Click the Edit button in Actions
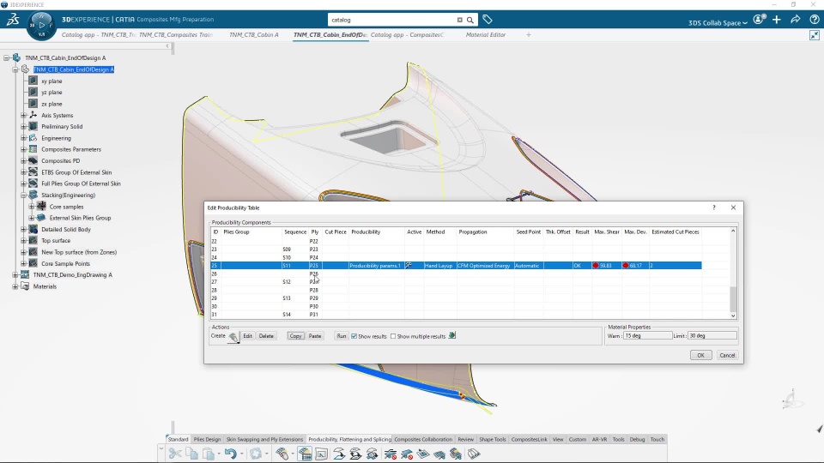Image resolution: width=824 pixels, height=463 pixels. (247, 336)
